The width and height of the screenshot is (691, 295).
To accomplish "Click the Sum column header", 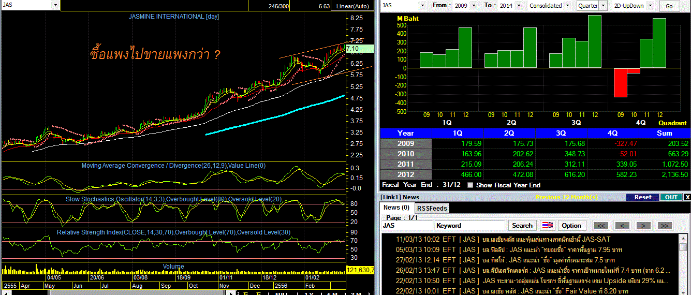I will pos(665,133).
